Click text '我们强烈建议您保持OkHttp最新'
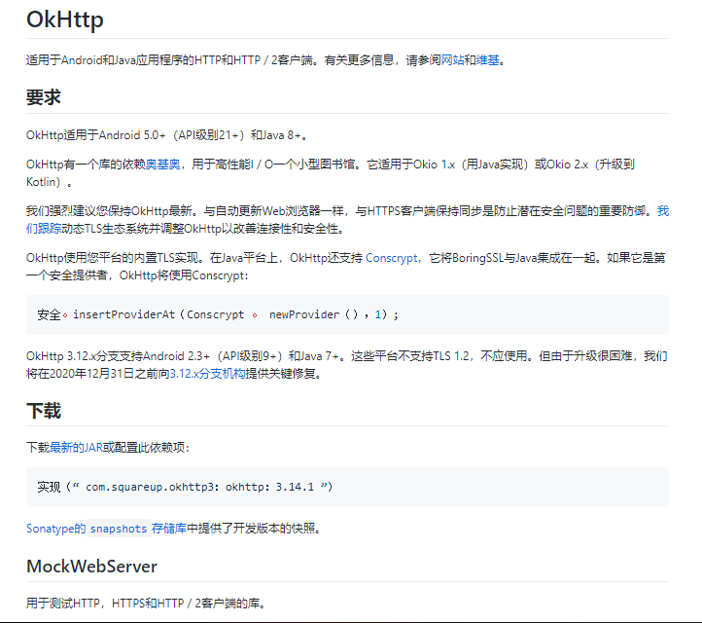 [x=109, y=211]
